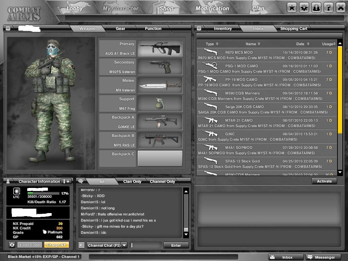Go to the Lobby tab
Image resolution: width=348 pixels, height=261 pixels.
pyautogui.click(x=74, y=8)
